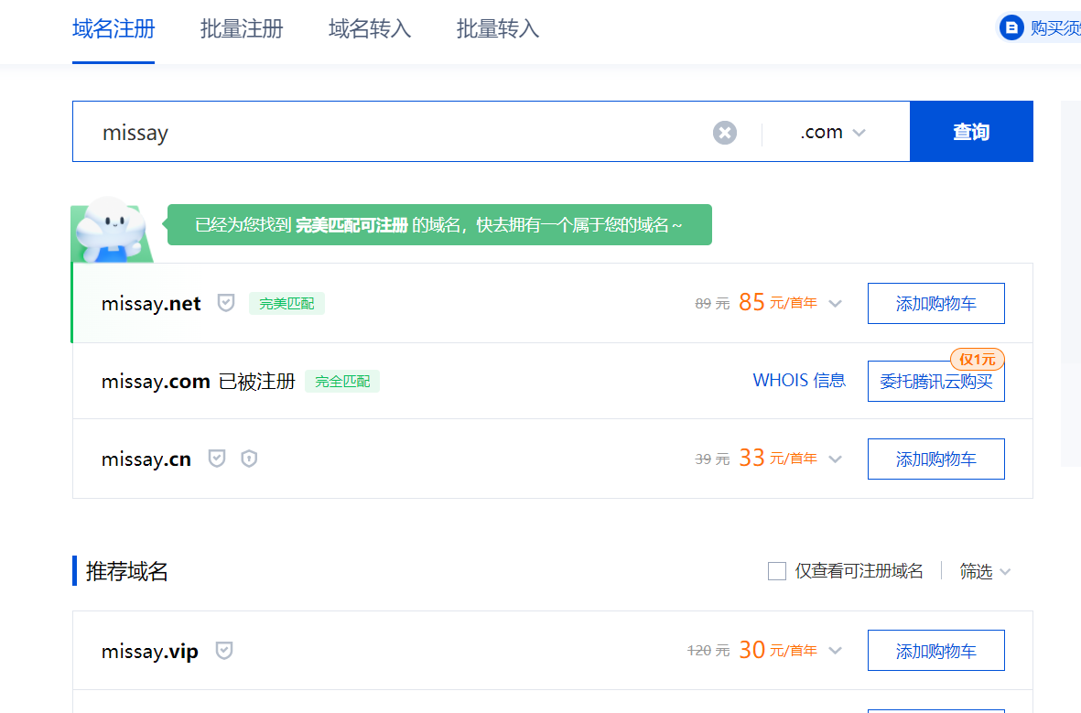The height and width of the screenshot is (713, 1081).
Task: Open the purchase notice icon at top right
Action: (1011, 28)
